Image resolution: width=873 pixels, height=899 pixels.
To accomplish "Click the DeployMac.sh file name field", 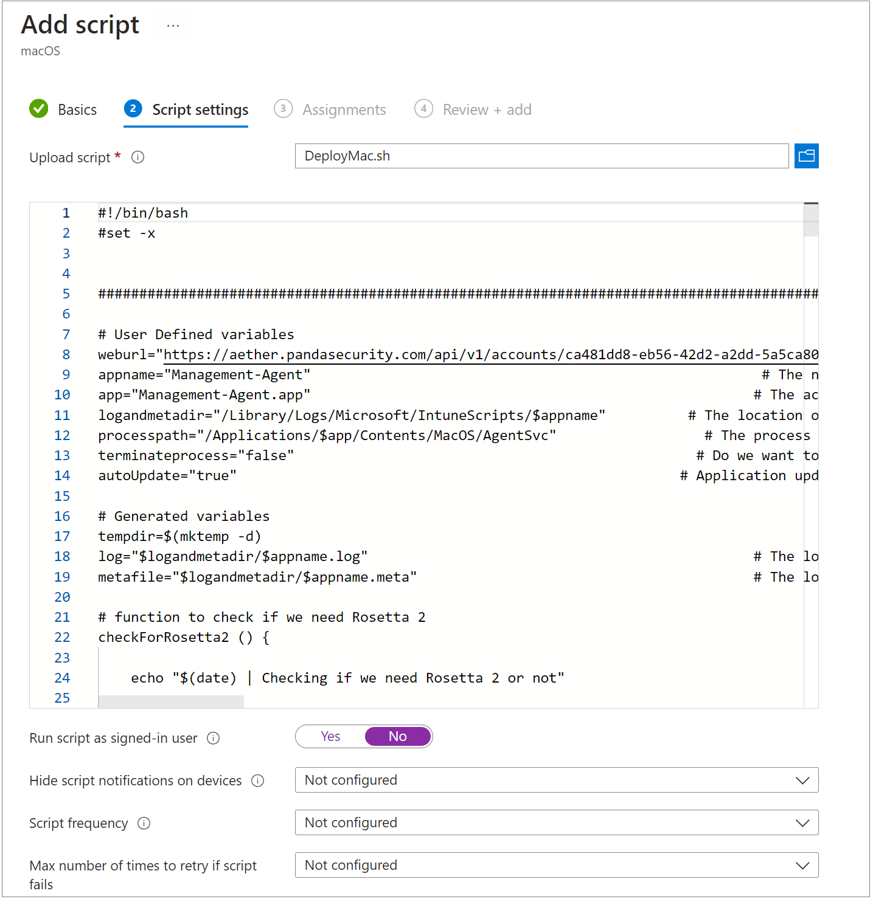I will [x=541, y=156].
